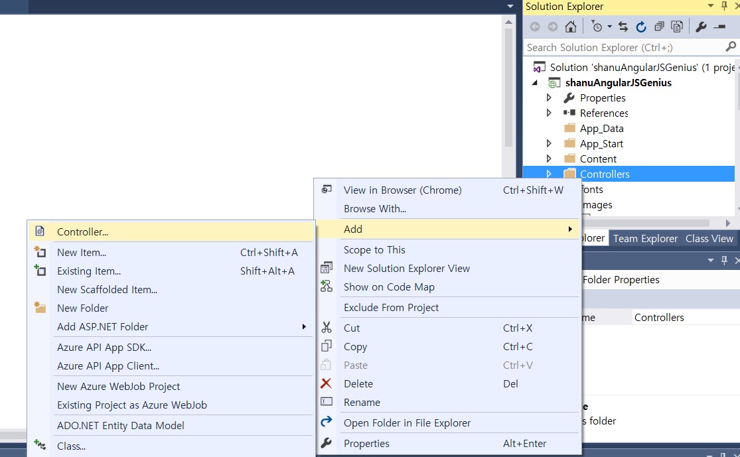Switch to the Team Explorer tab

tap(645, 239)
